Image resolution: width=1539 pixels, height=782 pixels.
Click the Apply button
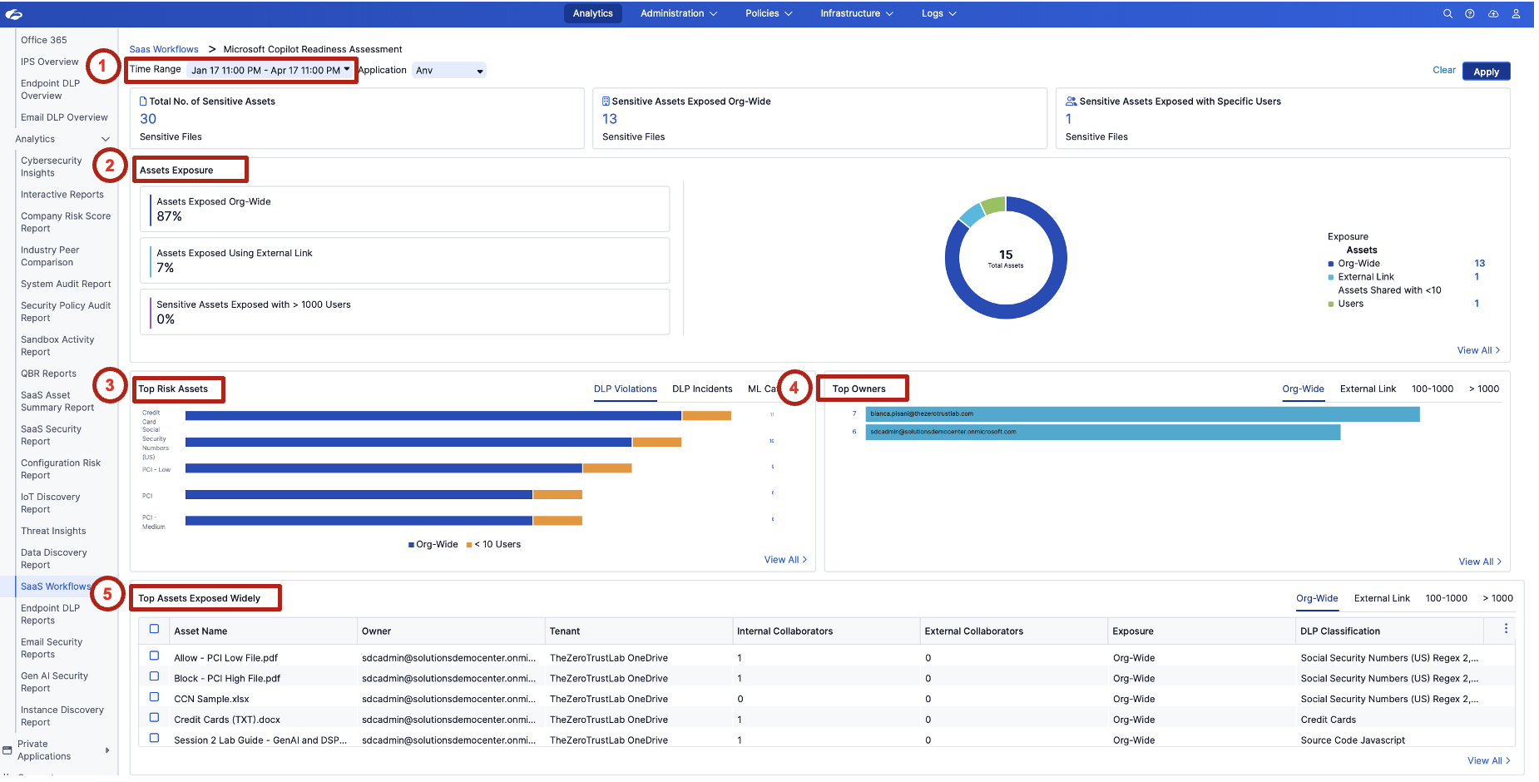[x=1486, y=72]
